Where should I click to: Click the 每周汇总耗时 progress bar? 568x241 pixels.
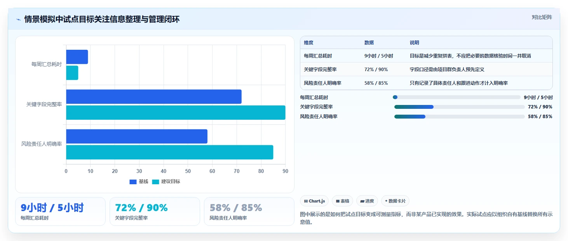(457, 97)
